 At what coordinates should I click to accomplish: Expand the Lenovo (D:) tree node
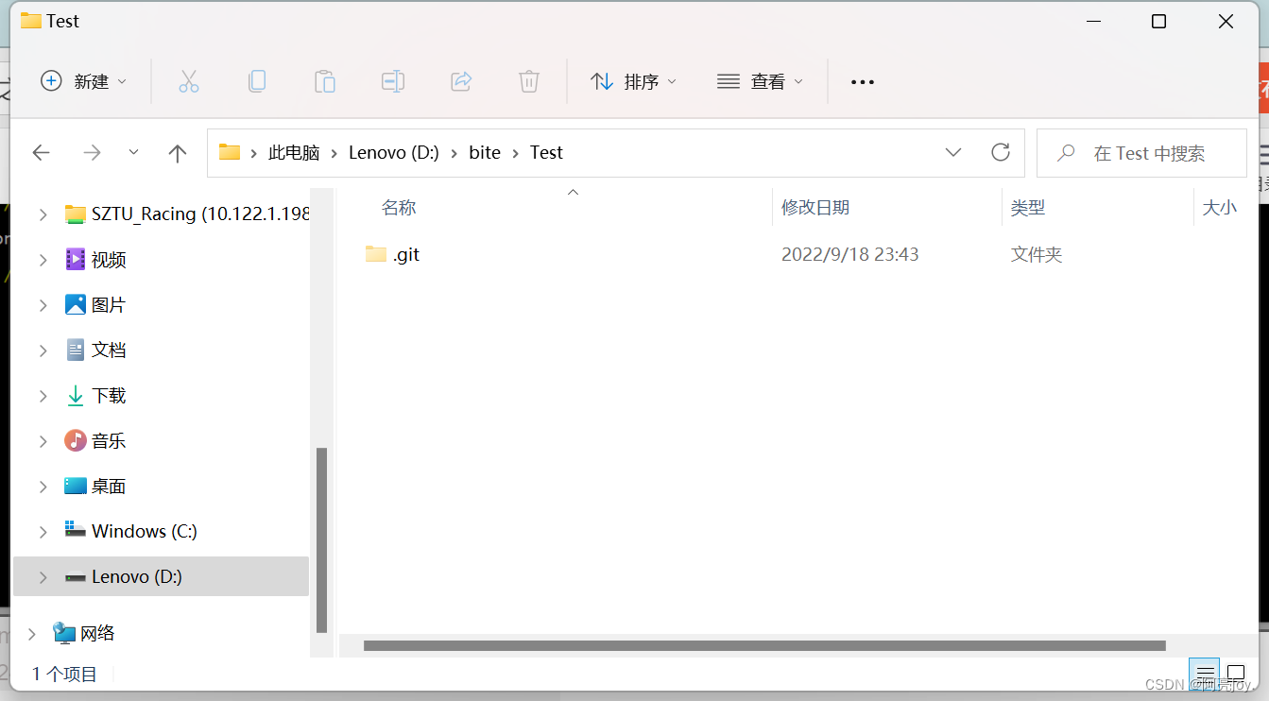pyautogui.click(x=43, y=577)
